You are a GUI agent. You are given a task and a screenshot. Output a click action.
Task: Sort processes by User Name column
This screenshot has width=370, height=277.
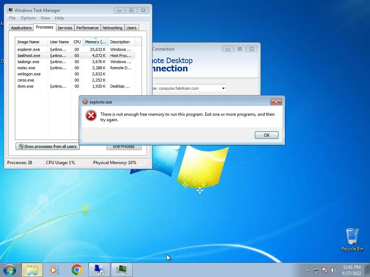pos(59,42)
